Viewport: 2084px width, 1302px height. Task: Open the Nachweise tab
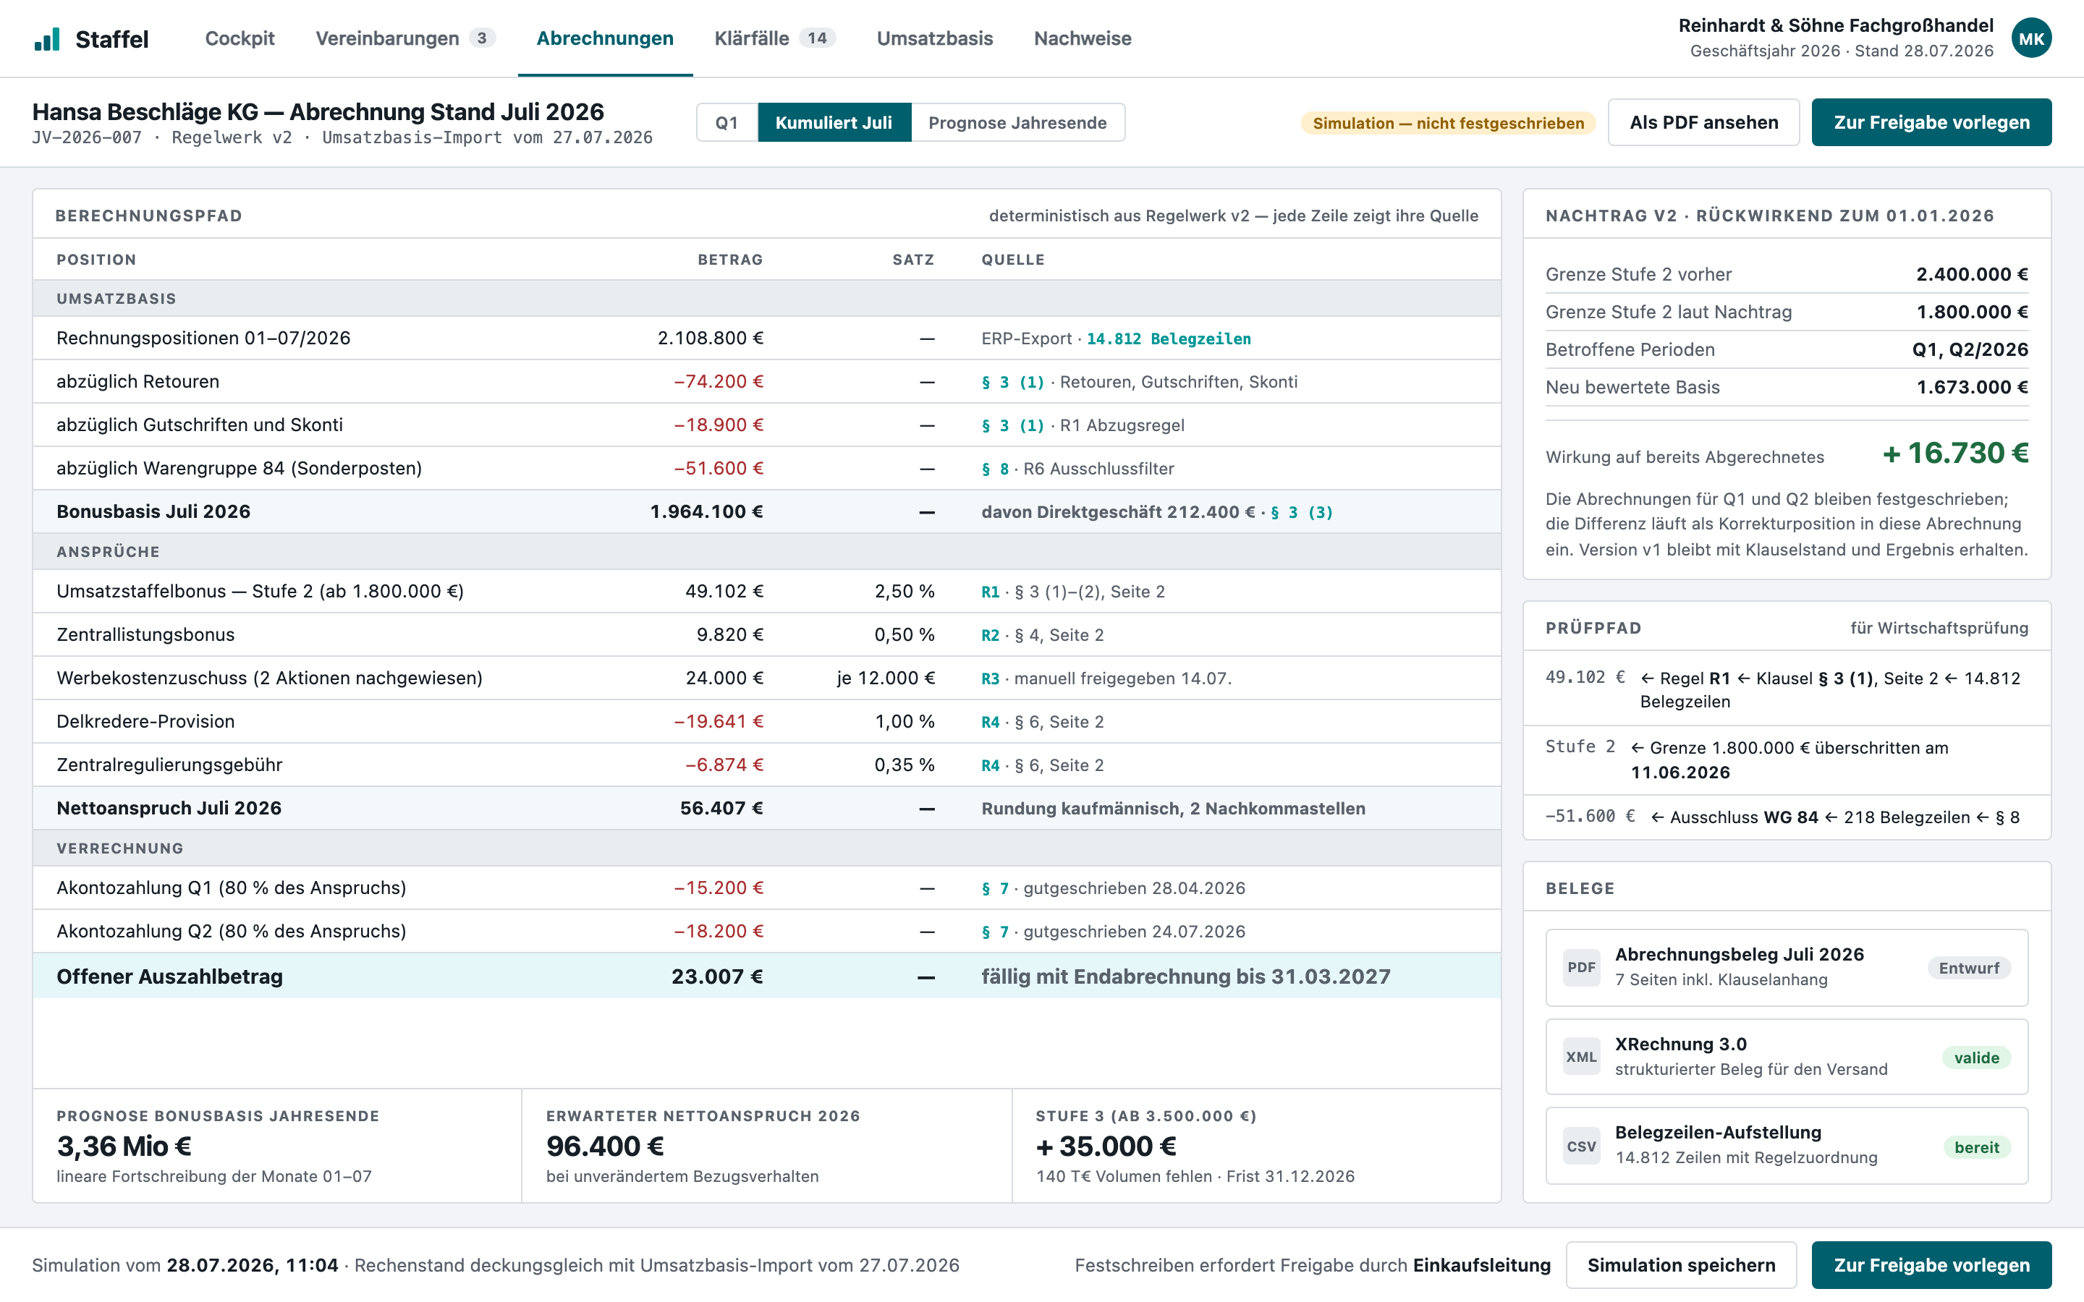point(1083,39)
